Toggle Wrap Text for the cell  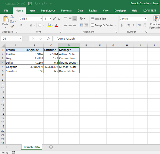(98, 19)
